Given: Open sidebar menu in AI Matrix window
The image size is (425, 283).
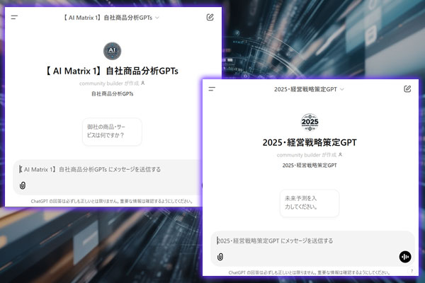Looking at the screenshot, I should (x=14, y=17).
